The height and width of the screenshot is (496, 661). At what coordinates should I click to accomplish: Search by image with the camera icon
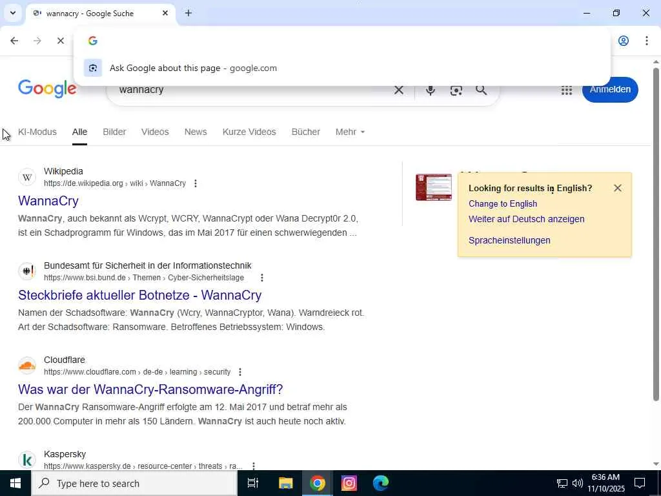click(x=456, y=90)
